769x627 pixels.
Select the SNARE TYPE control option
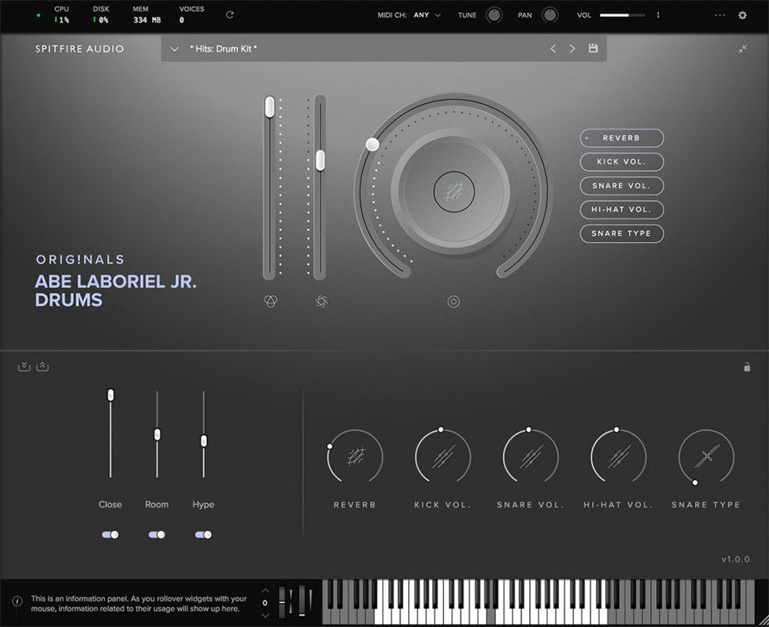[x=621, y=234]
